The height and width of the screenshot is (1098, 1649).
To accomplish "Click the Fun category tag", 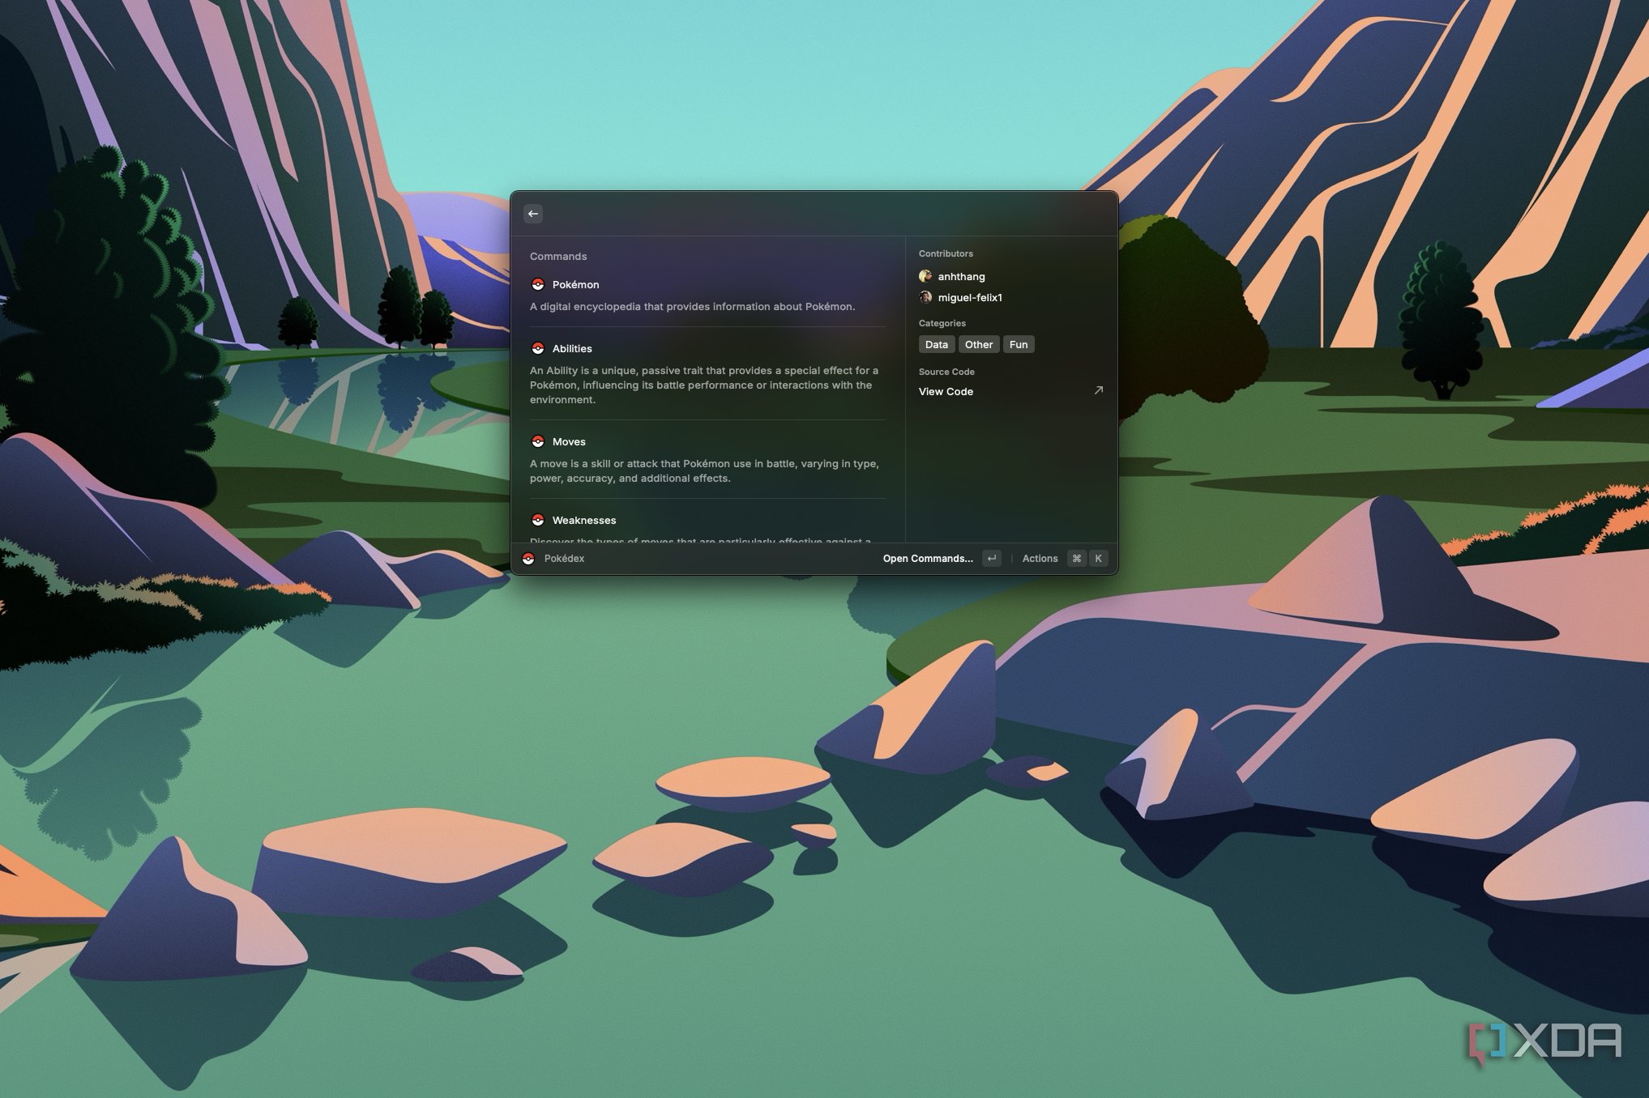I will pyautogui.click(x=1019, y=344).
